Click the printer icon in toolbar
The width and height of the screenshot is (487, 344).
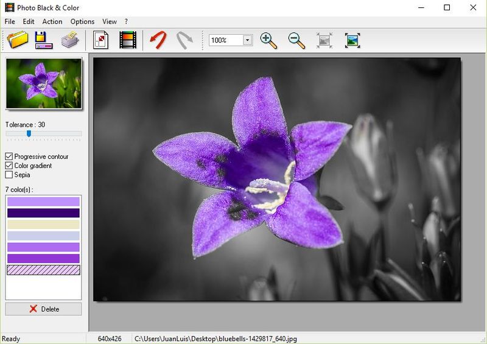point(70,40)
